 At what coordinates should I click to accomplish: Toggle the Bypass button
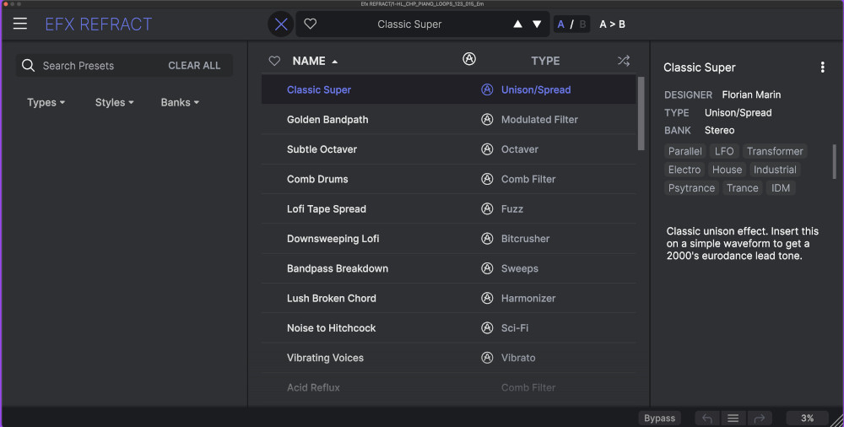(x=659, y=418)
